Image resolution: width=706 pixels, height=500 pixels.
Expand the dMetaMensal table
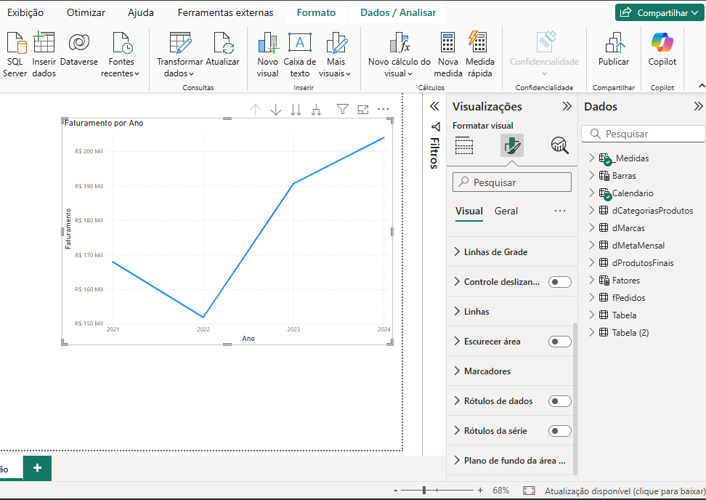click(x=592, y=245)
